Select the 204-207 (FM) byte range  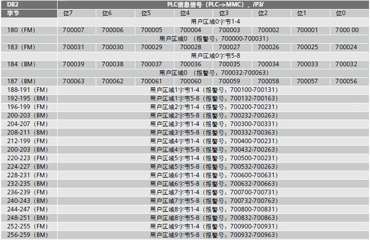28,124
